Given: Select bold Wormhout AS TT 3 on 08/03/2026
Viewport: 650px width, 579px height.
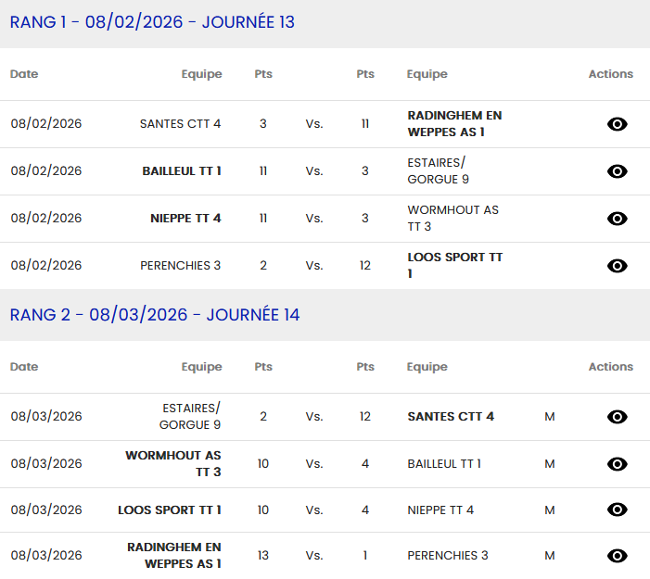Looking at the screenshot, I should (173, 464).
